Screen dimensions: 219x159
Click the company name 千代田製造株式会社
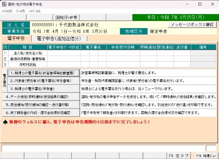tap(79, 25)
